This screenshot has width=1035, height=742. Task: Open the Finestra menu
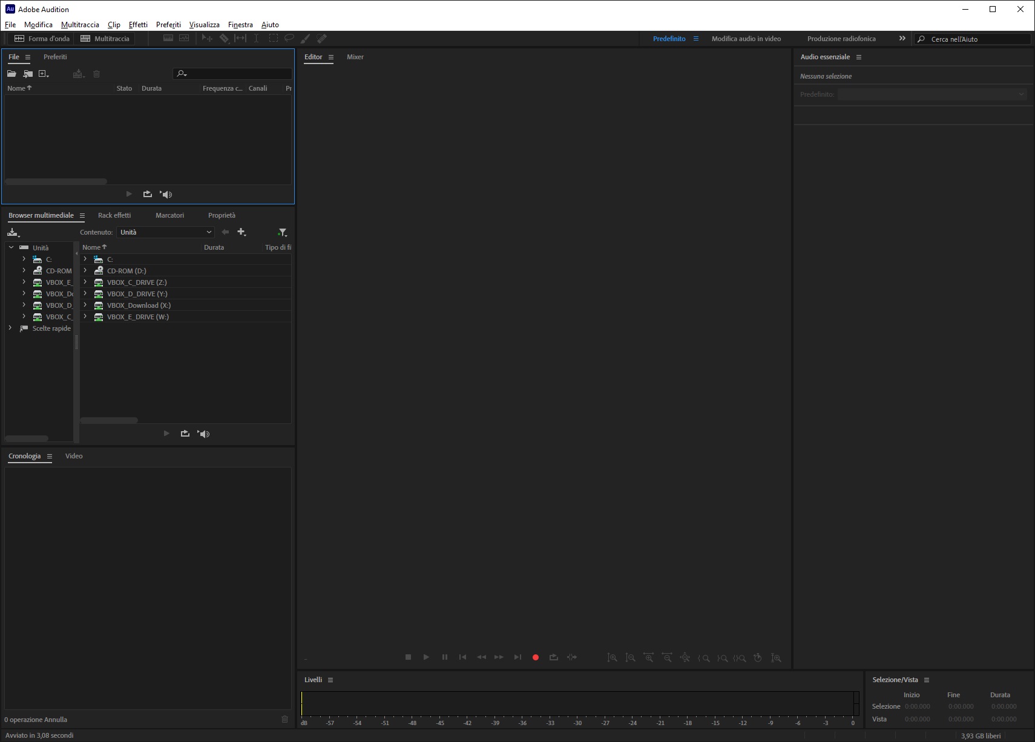[240, 25]
